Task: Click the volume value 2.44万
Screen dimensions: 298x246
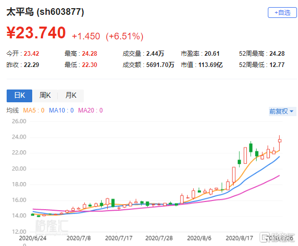Action: tap(155, 54)
